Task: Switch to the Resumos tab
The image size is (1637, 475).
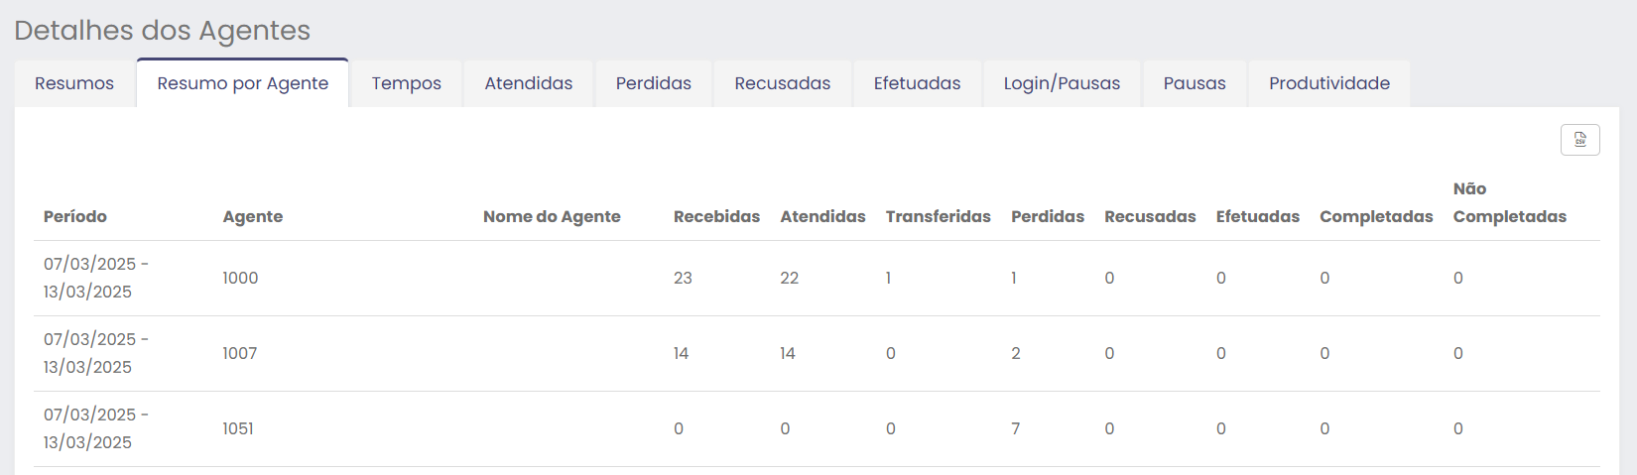Action: tap(74, 83)
